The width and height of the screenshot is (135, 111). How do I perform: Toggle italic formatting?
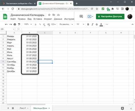point(92,25)
